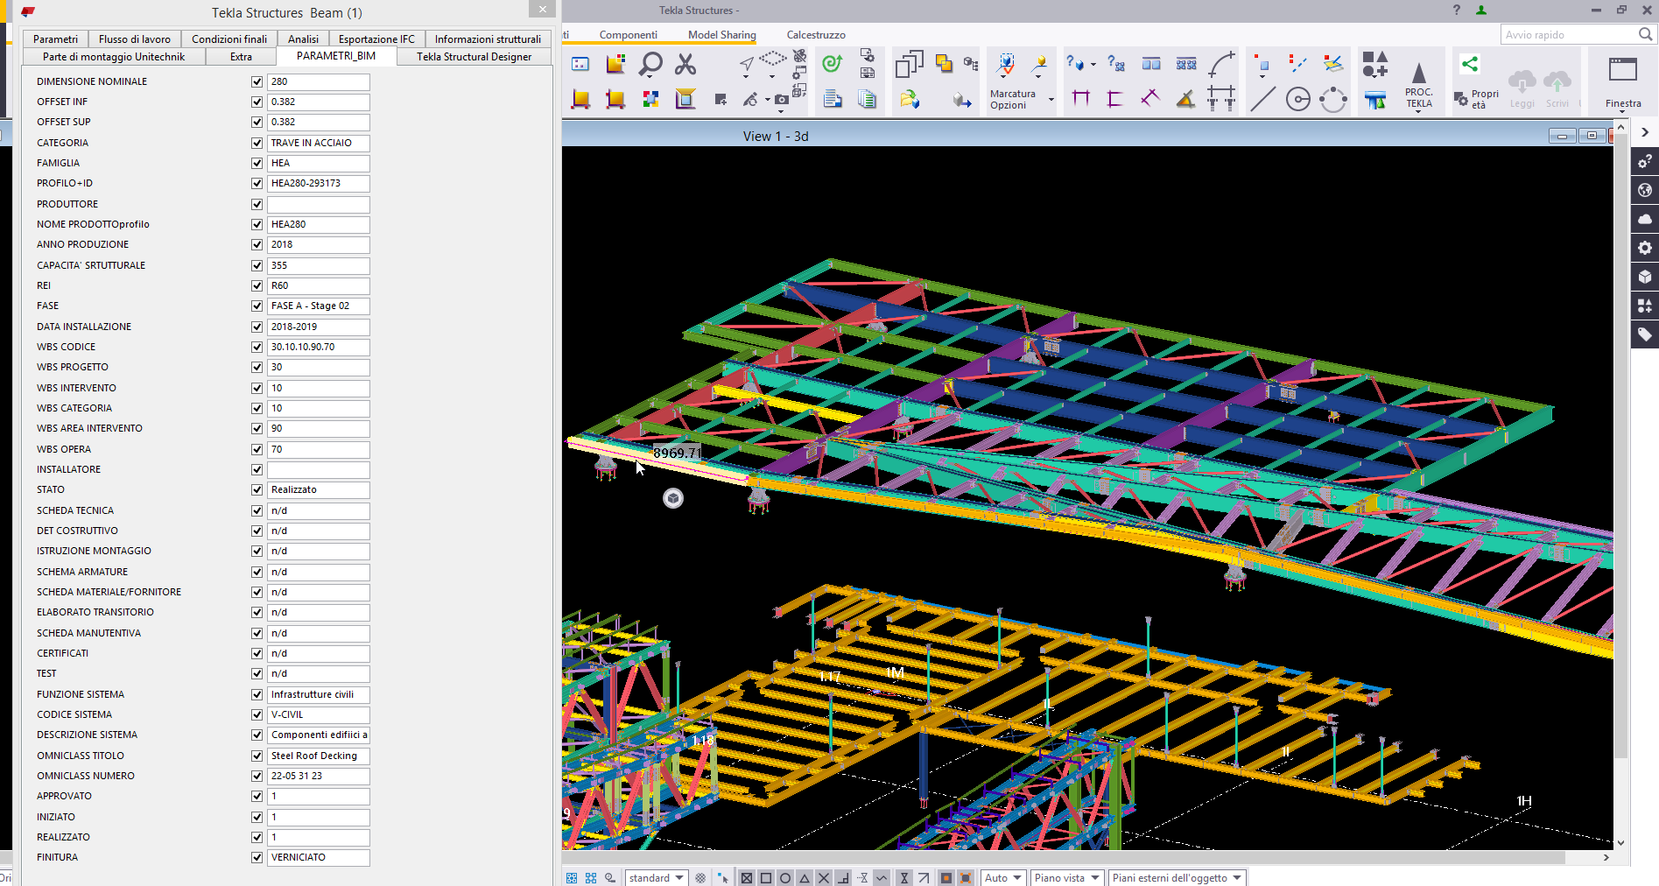Viewport: 1659px width, 886px height.
Task: Open the magnifier zoom tool
Action: tap(650, 64)
